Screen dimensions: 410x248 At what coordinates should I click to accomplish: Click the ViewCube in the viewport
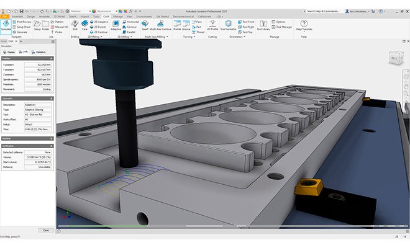[395, 57]
